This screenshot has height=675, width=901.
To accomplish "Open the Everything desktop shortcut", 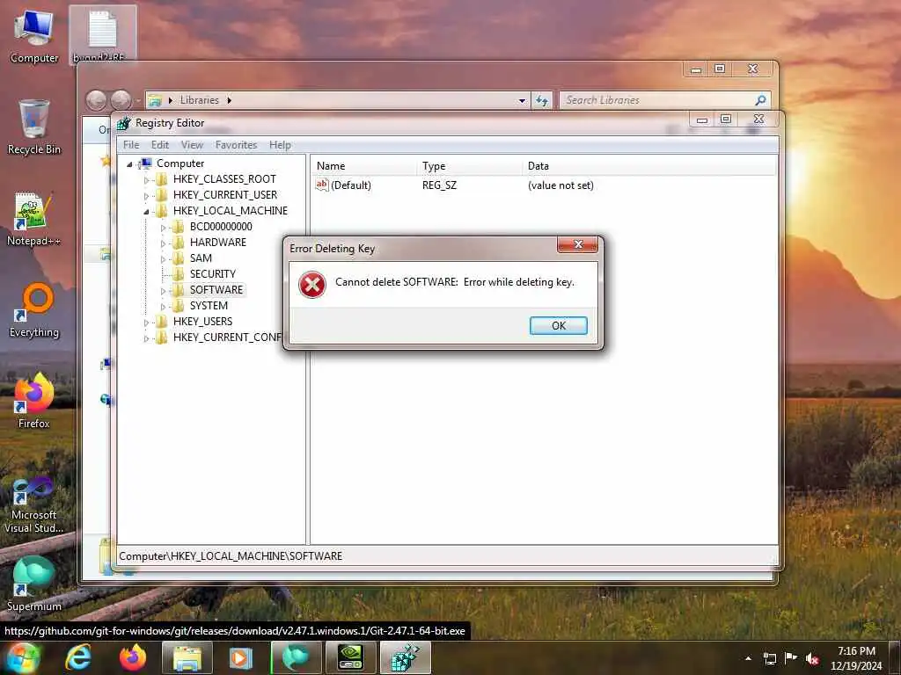I will [x=34, y=310].
